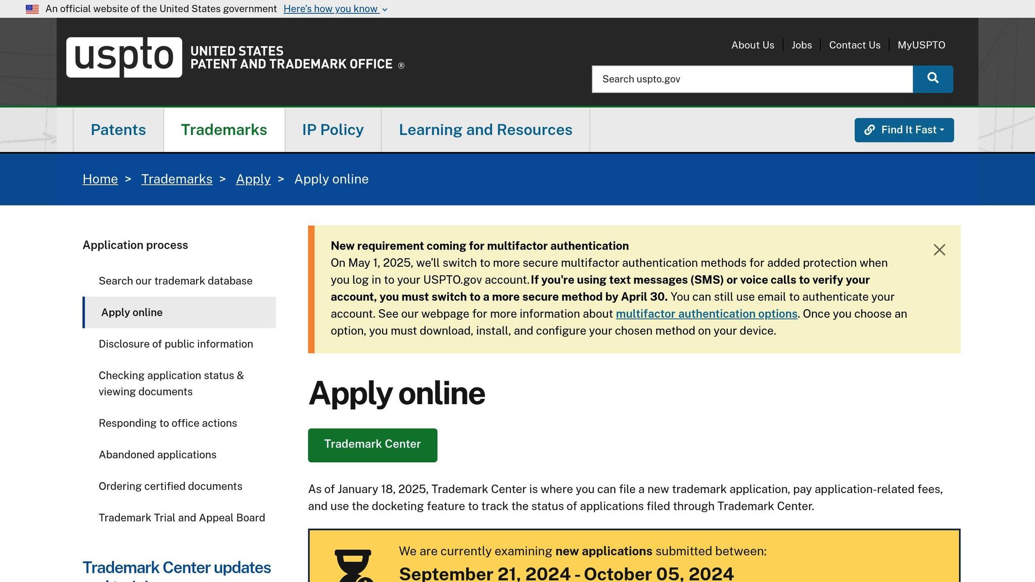Open Trademark Trial and Appeal Board link
This screenshot has height=582, width=1035.
coord(181,518)
